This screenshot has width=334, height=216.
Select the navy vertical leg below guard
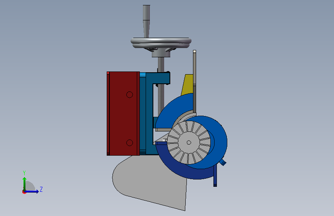(x=215, y=176)
